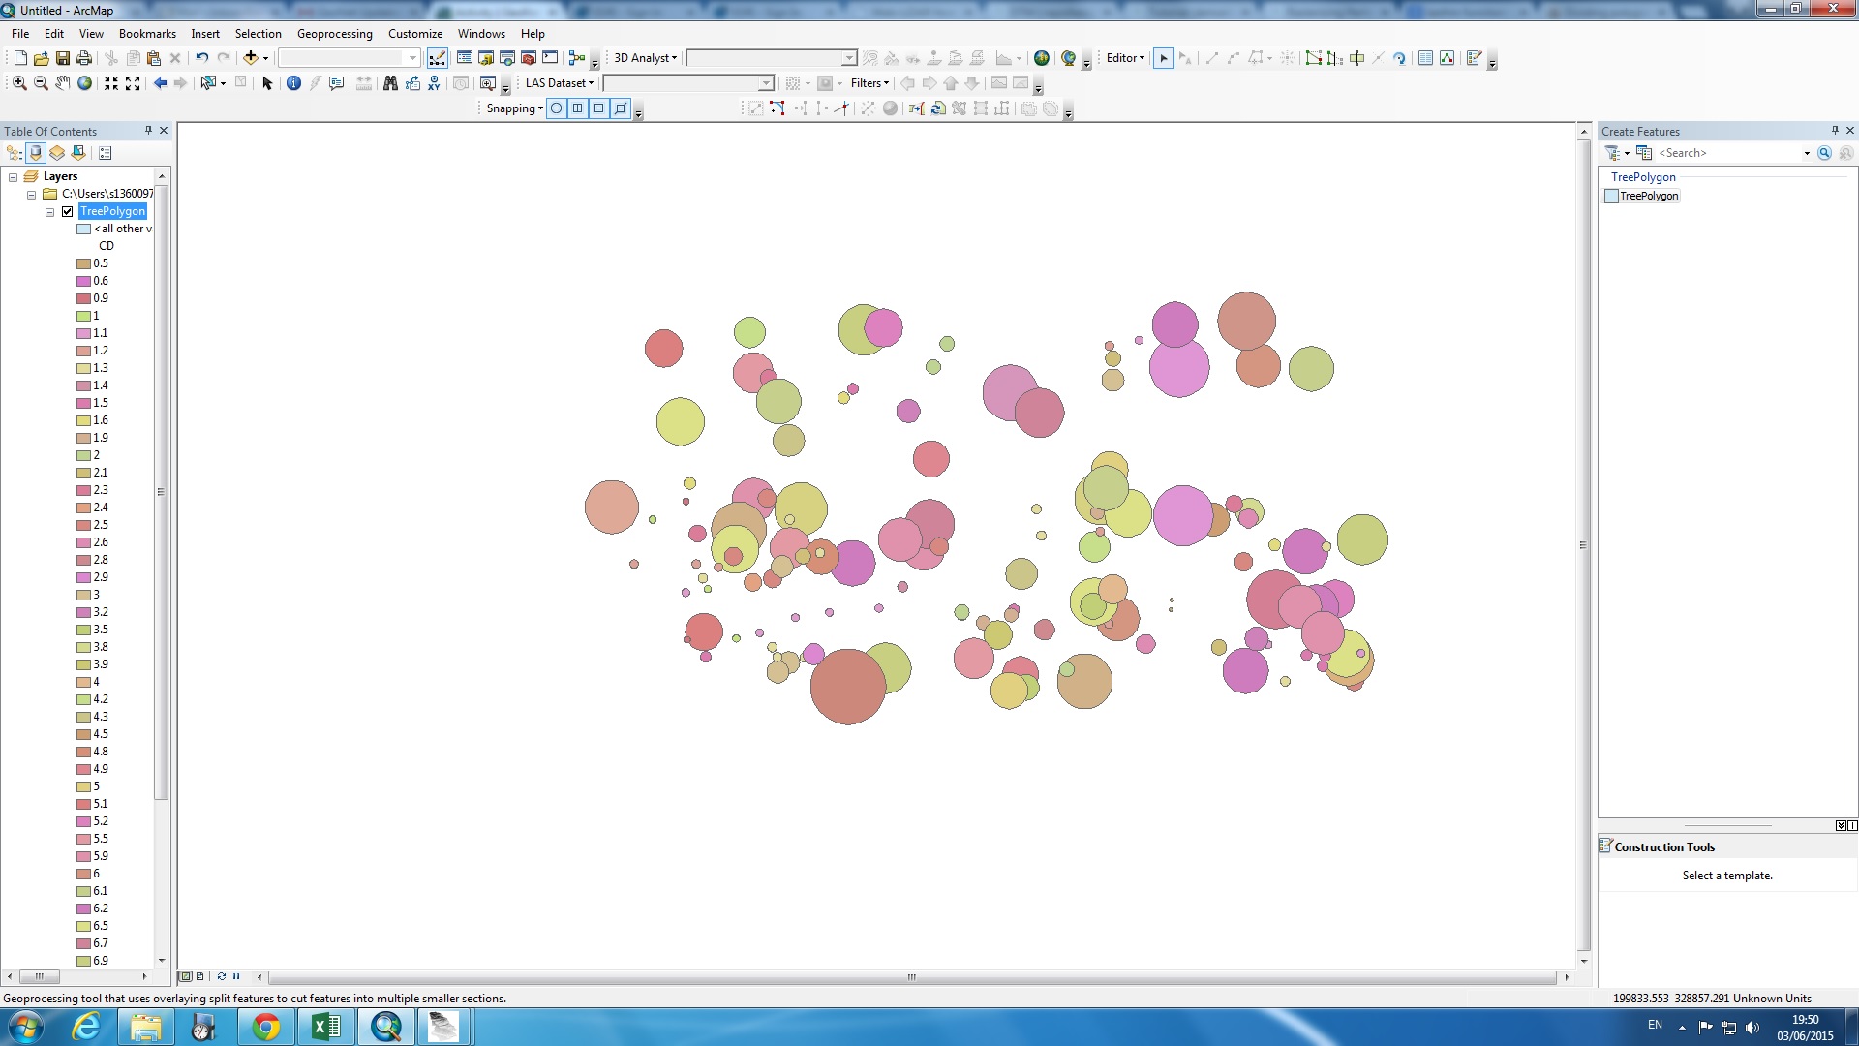This screenshot has width=1859, height=1046.
Task: Open Geoprocessing menu
Action: (x=334, y=33)
